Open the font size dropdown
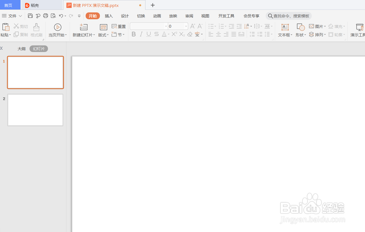The height and width of the screenshot is (232, 365). (x=186, y=26)
